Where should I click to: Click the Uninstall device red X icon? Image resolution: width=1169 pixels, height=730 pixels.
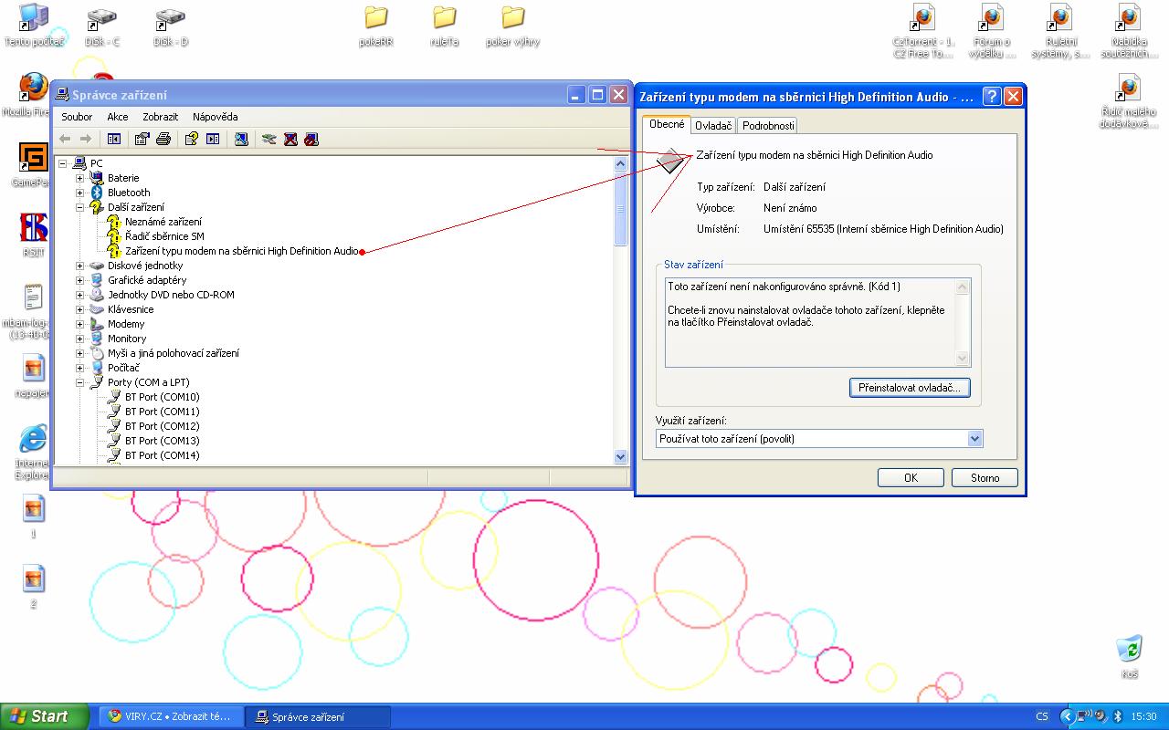(x=290, y=139)
